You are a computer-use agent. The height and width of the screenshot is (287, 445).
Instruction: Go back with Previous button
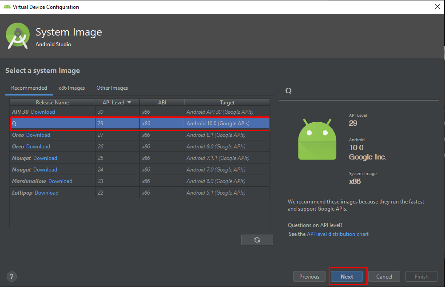coord(309,276)
